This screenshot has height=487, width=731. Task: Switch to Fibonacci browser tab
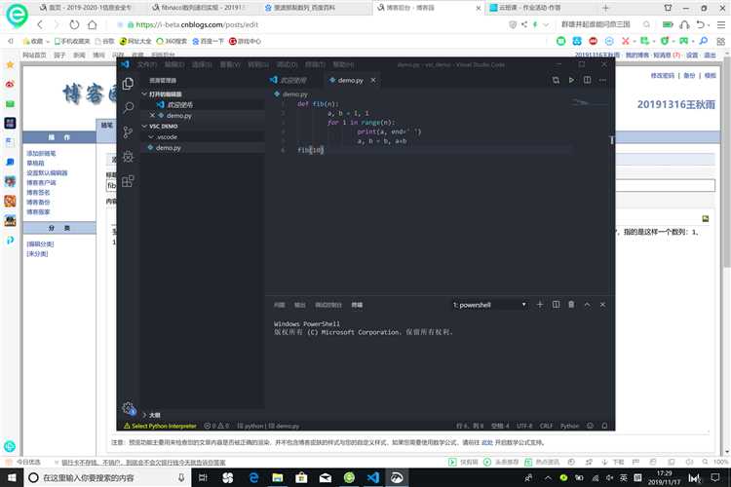click(x=200, y=8)
